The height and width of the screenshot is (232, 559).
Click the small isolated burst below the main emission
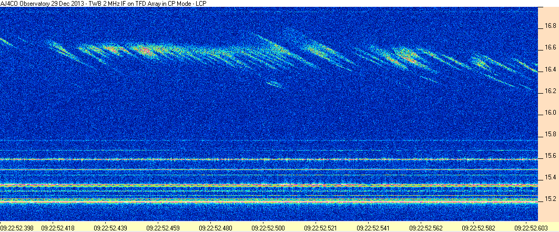275,85
